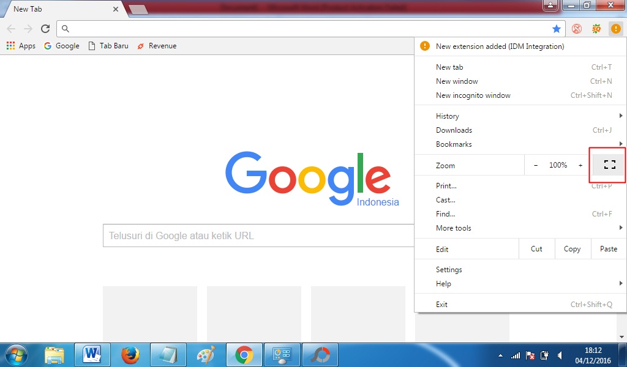Open the orange IDM Integration alert icon

click(x=615, y=28)
